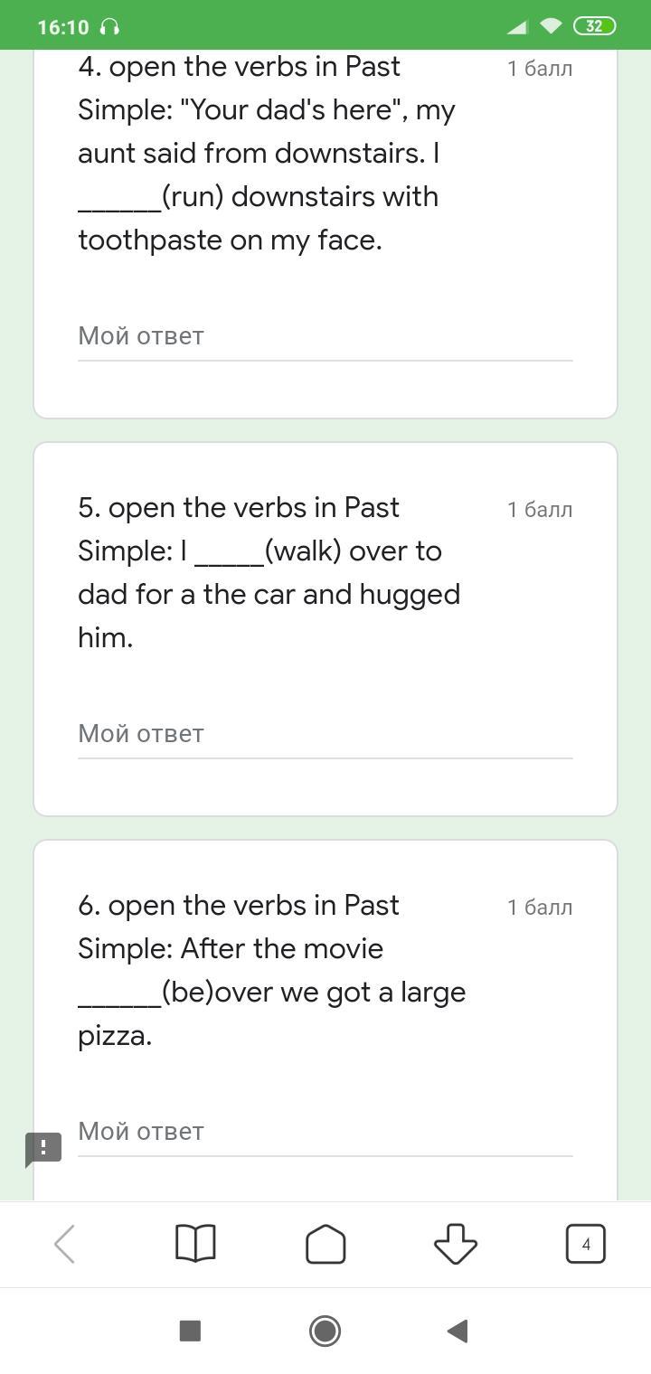Tap the Wi-Fi signal status icon
This screenshot has width=651, height=1374.
coord(551,26)
